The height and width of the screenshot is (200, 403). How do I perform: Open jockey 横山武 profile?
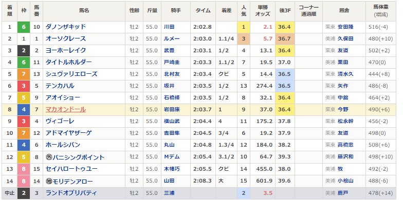tap(172, 121)
